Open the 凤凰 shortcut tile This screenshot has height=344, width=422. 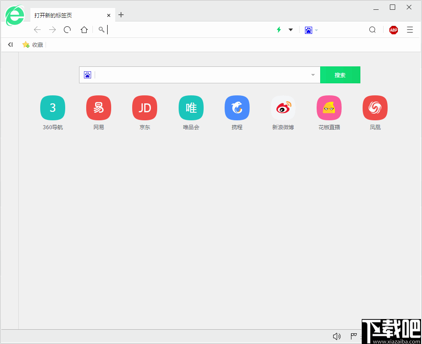tap(375, 108)
